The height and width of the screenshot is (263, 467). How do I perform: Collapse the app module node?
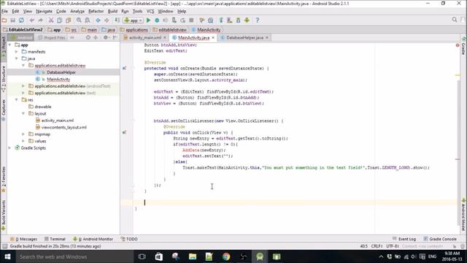tap(9, 45)
